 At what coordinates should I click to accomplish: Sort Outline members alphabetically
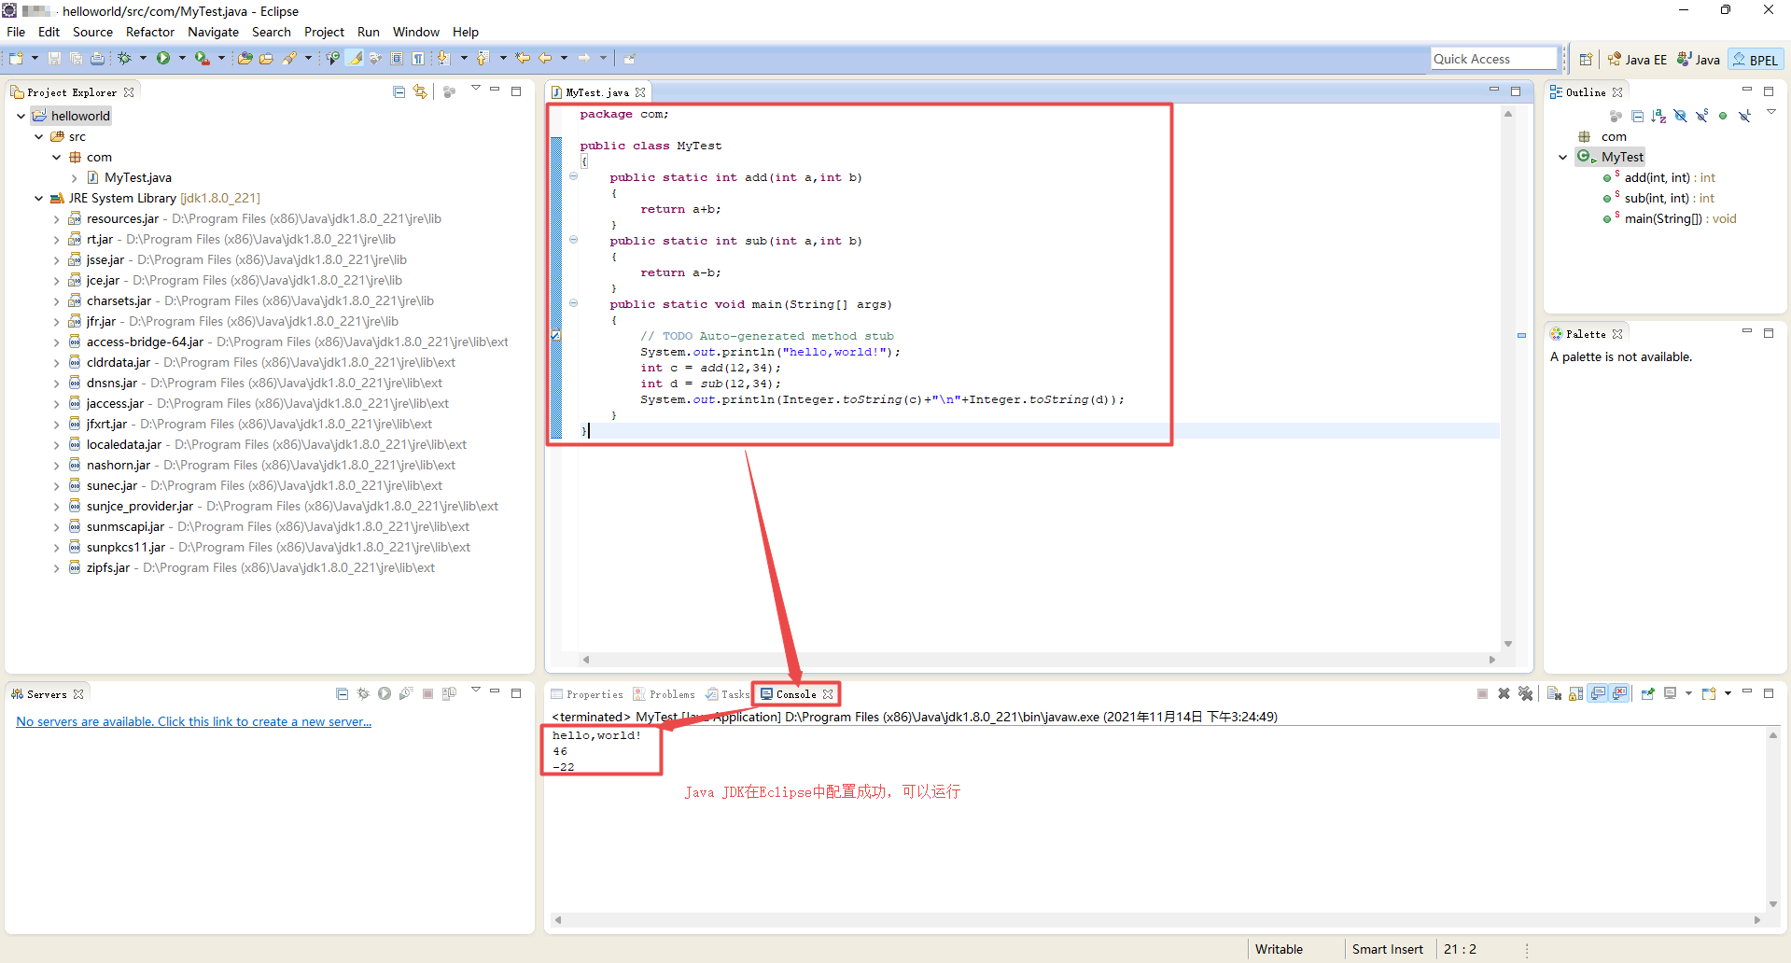1658,116
